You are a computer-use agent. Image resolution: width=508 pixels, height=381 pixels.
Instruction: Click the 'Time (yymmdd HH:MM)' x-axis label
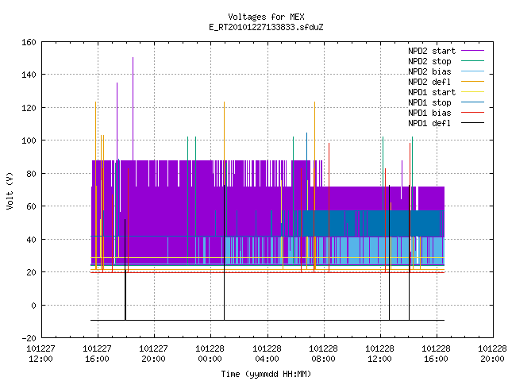tap(266, 374)
